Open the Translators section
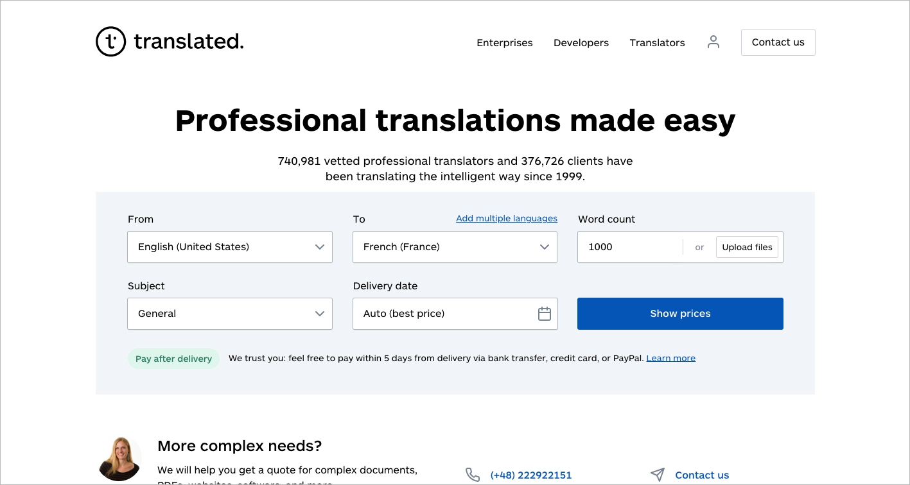910x485 pixels. click(657, 42)
